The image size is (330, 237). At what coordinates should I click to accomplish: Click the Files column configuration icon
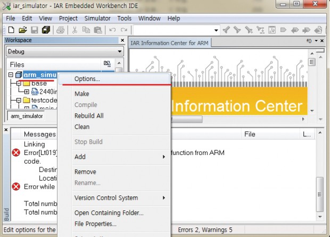tap(108, 64)
